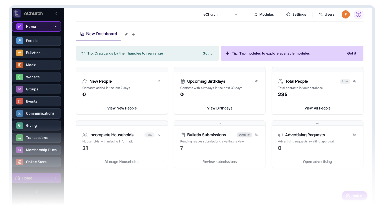Collapse the Home section chevron
384x214 pixels.
(55, 27)
